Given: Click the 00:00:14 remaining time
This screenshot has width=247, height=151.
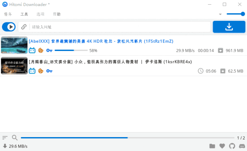Looking at the screenshot, I should tap(206, 51).
